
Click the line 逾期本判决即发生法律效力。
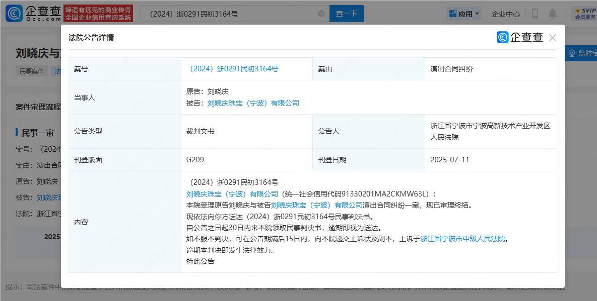230,250
